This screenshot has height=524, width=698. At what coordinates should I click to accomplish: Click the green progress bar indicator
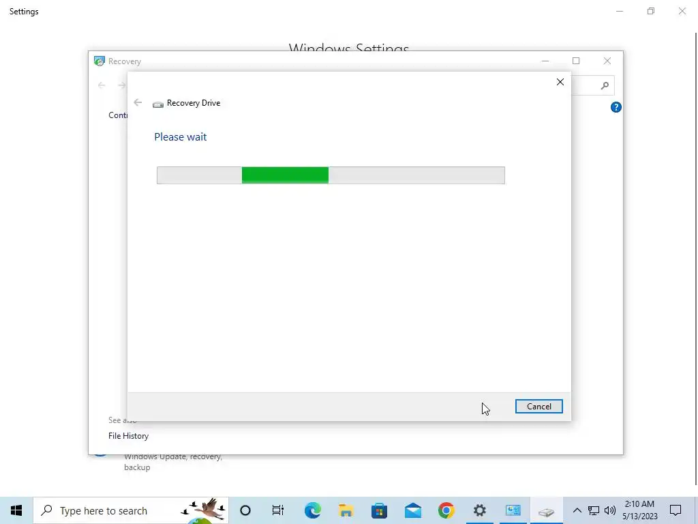coord(285,175)
